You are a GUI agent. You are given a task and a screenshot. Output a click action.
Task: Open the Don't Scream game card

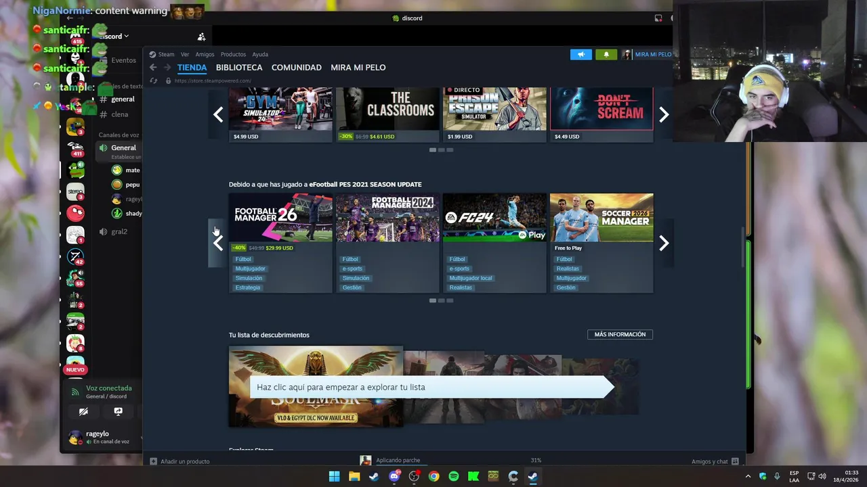click(x=601, y=114)
